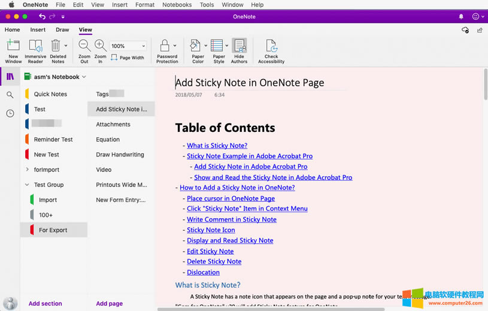Image resolution: width=488 pixels, height=311 pixels.
Task: Open recent notes clock icon
Action: pos(10,113)
